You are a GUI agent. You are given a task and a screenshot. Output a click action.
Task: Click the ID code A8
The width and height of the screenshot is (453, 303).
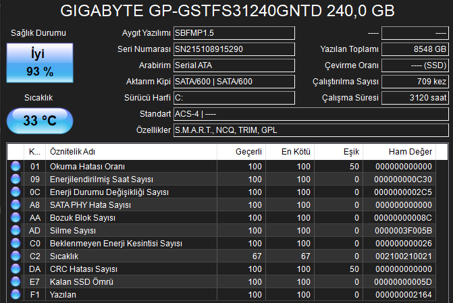pyautogui.click(x=34, y=205)
